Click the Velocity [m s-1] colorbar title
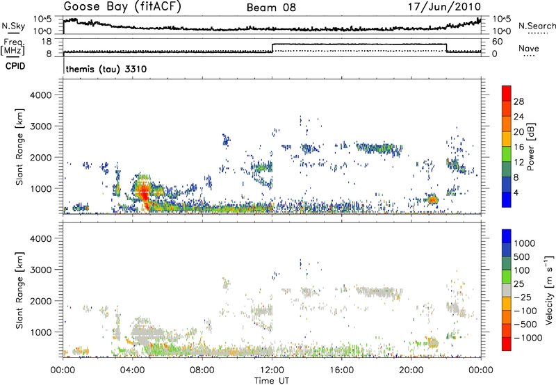Screen dimensions: 556x385 pyautogui.click(x=549, y=290)
